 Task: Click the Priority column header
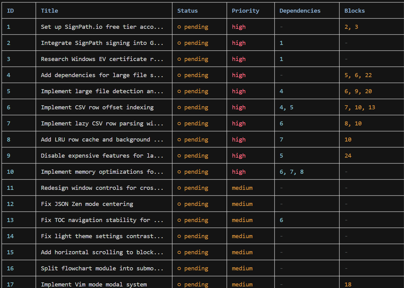point(245,11)
